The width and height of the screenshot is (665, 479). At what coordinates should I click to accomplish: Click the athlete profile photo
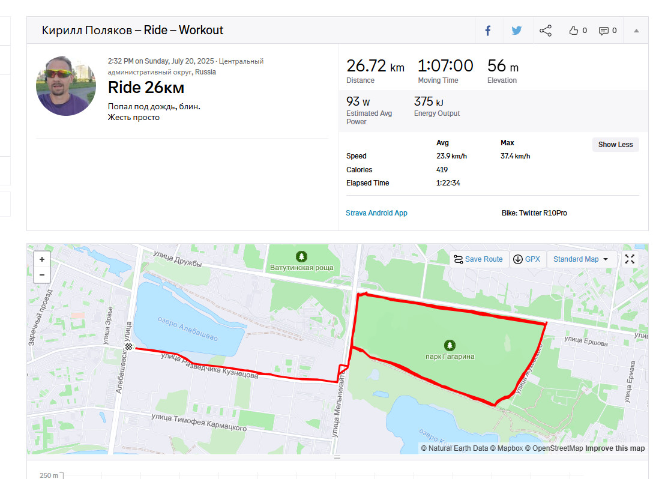pyautogui.click(x=66, y=86)
